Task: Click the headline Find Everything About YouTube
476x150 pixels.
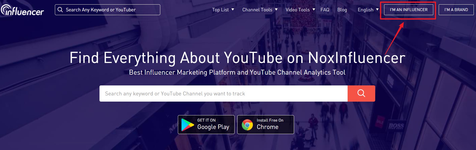Action: point(237,58)
